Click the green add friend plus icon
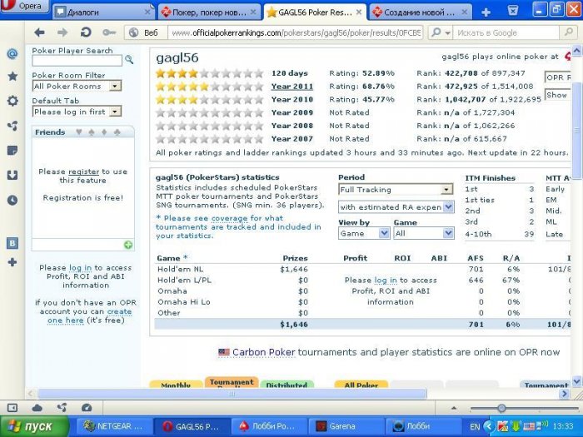 coord(128,245)
